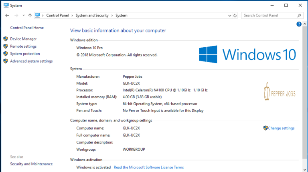Click Change settings link
Screen dimensions: 308x172
(x=281, y=128)
